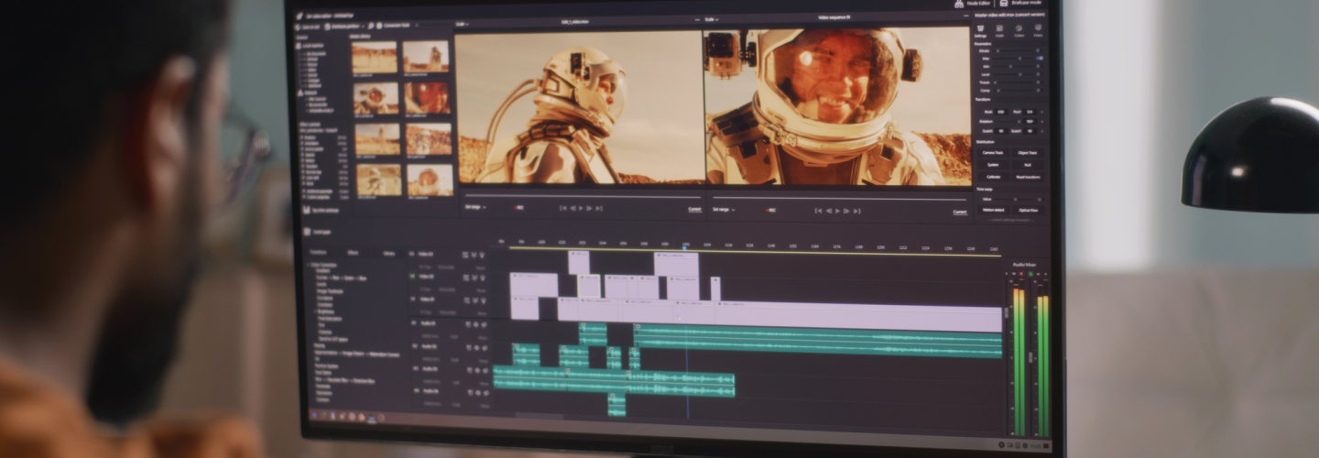Expand the Brightness effects group
Screen dimensions: 1319x458
click(315, 311)
